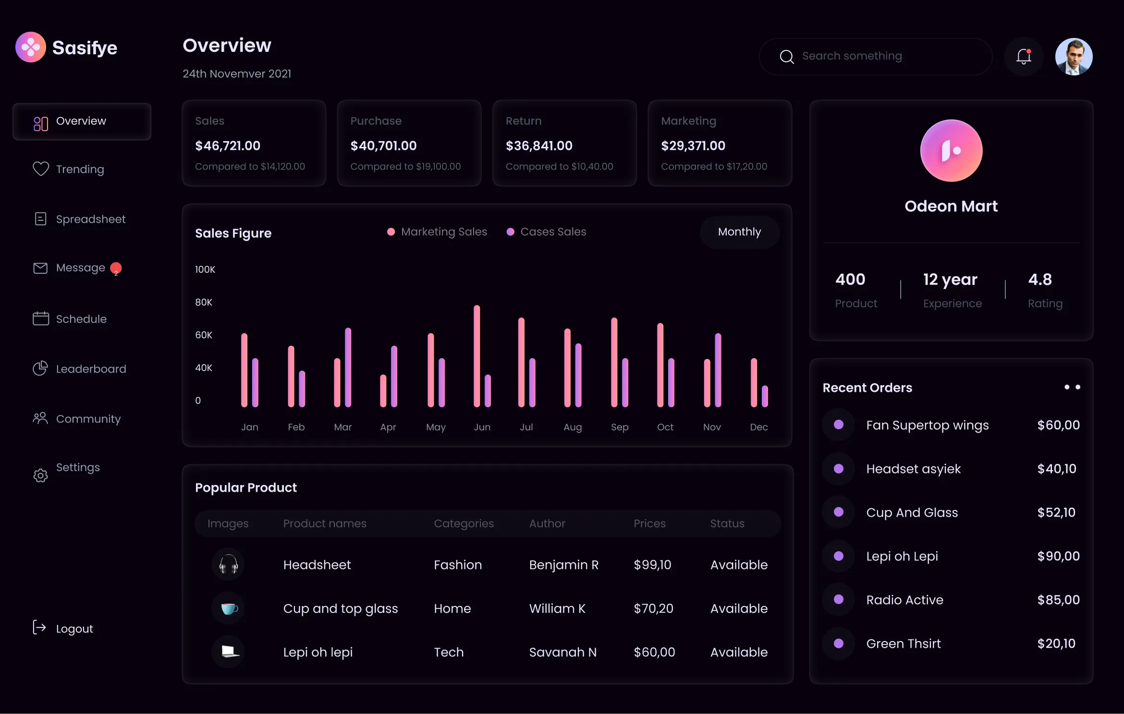
Task: Toggle the Marketing Sales legend dot
Action: (x=391, y=231)
